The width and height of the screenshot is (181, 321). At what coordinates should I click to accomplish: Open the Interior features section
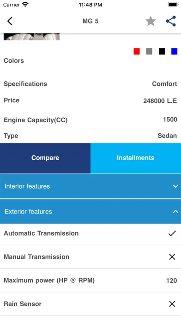click(90, 186)
